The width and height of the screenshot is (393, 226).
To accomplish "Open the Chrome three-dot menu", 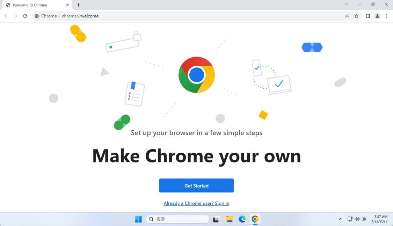I will coord(387,16).
